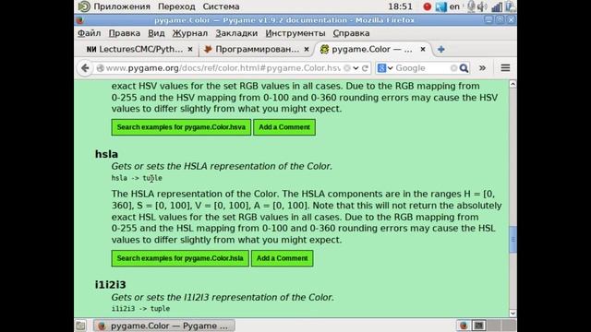This screenshot has height=332, width=591.
Task: Open Справка menu in Firefox
Action: click(x=351, y=33)
